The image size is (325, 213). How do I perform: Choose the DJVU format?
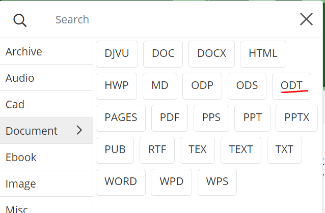(117, 54)
